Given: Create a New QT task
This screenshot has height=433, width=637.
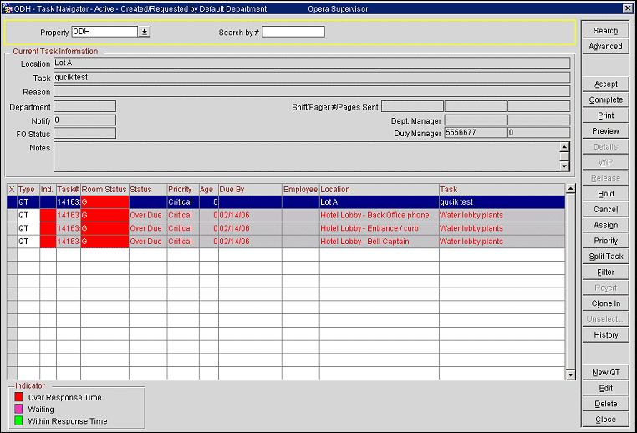Looking at the screenshot, I should click(x=605, y=373).
